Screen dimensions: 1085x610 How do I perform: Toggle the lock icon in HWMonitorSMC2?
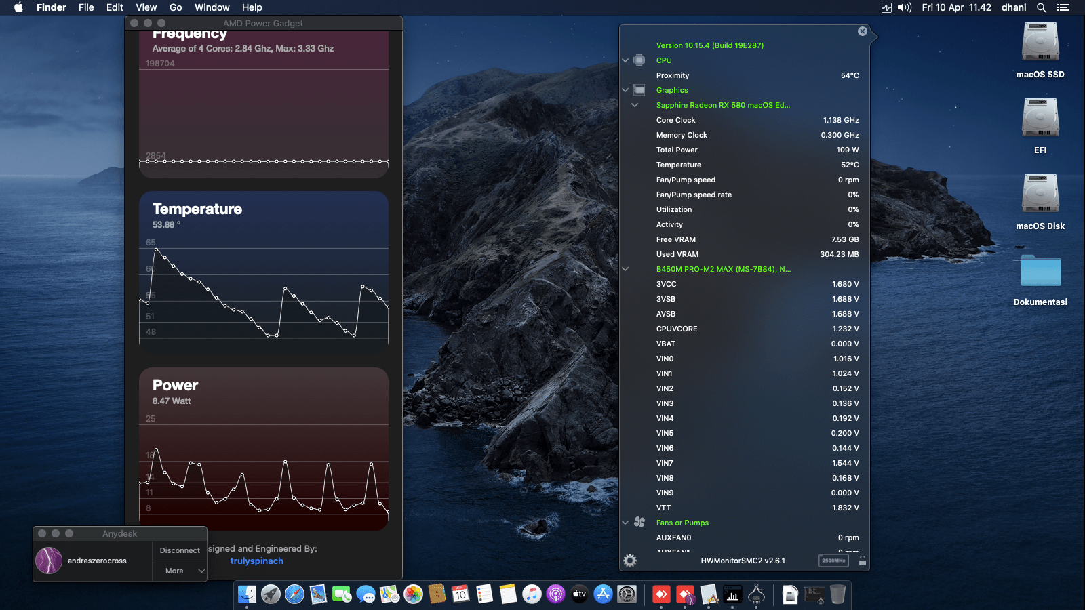click(x=862, y=561)
